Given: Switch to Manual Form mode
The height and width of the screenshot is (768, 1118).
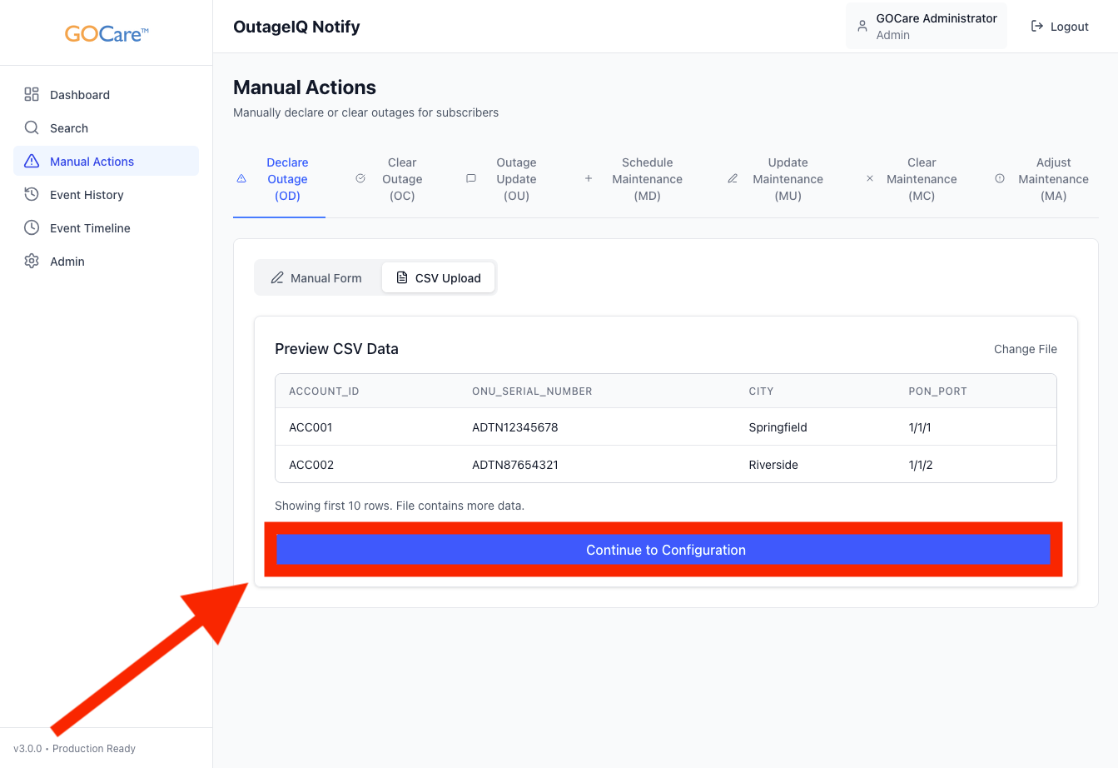Looking at the screenshot, I should click(x=317, y=278).
